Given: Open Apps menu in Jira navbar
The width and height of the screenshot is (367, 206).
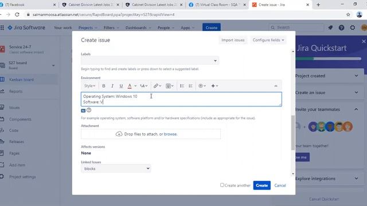Looking at the screenshot, I should point(188,27).
